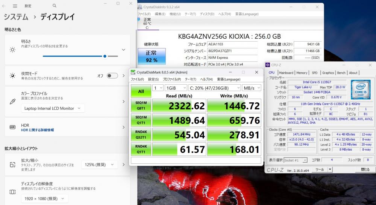376x205 pixels.
Task: Click the CrystalDiskMark comment text field
Action: coord(196,160)
